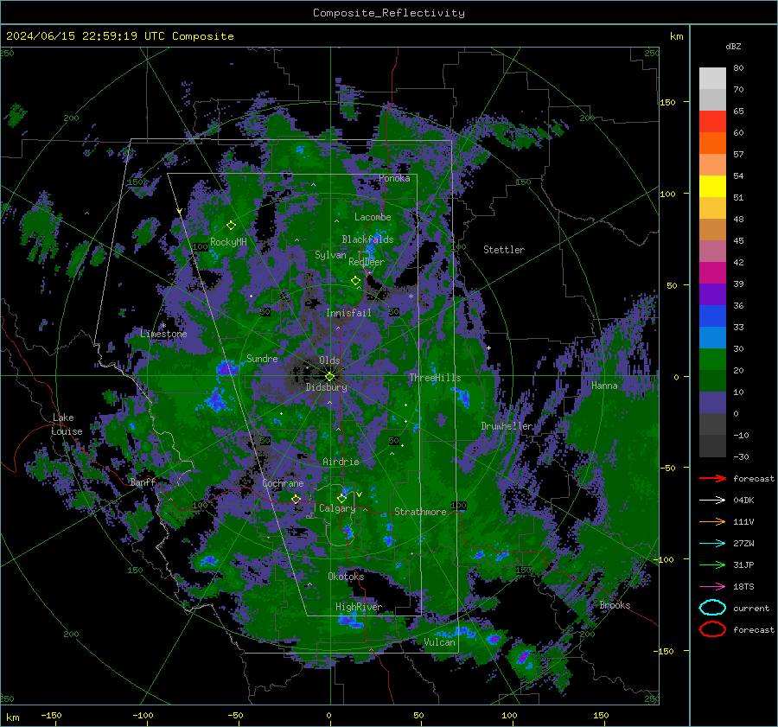The image size is (778, 727).
Task: Click the 2024/06/15 22:59:19 UTC timestamp
Action: 119,36
